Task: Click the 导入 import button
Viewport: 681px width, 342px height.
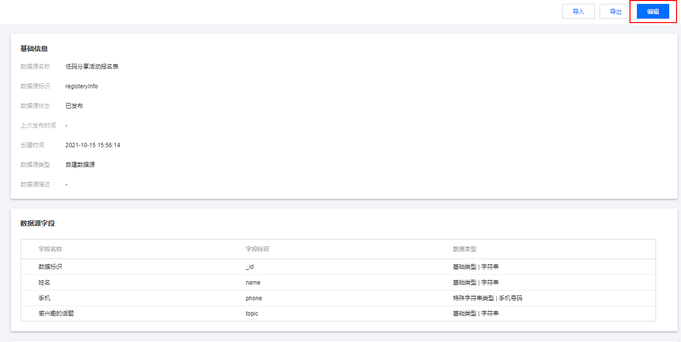Action: click(579, 11)
